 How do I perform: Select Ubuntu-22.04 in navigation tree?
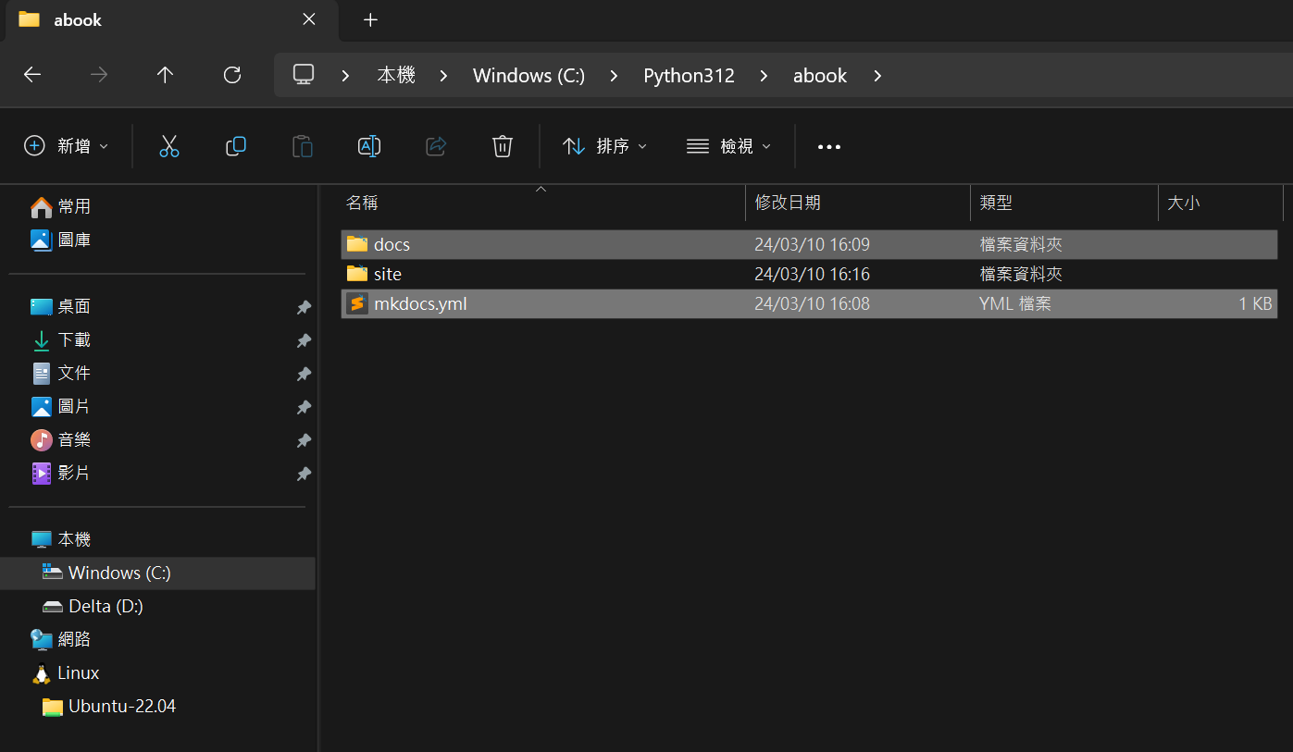[x=122, y=706]
